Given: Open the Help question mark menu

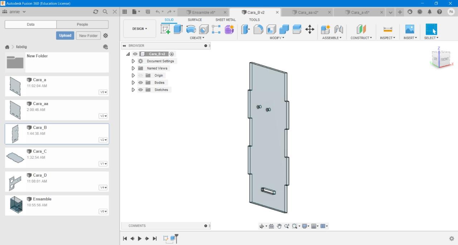Looking at the screenshot, I should (439, 12).
